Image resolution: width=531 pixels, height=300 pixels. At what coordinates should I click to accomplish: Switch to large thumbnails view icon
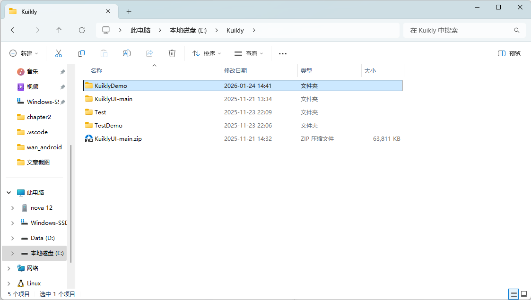[x=524, y=294]
